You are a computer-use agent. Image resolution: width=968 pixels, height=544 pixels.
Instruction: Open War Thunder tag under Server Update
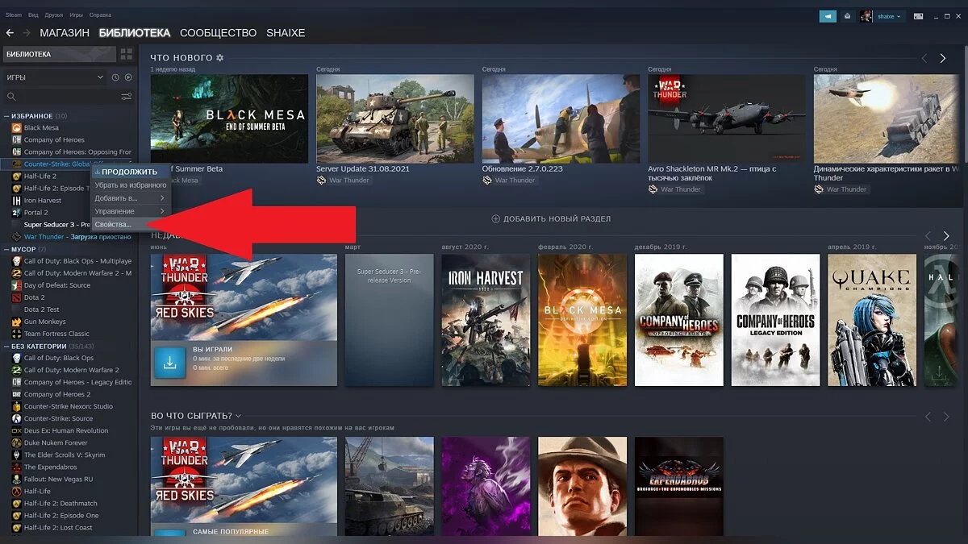[x=348, y=181]
